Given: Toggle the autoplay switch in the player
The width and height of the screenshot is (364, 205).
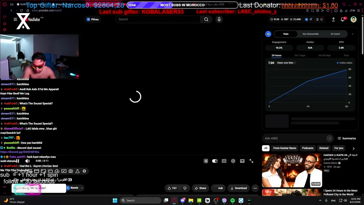Looking at the screenshot, I should point(215,161).
